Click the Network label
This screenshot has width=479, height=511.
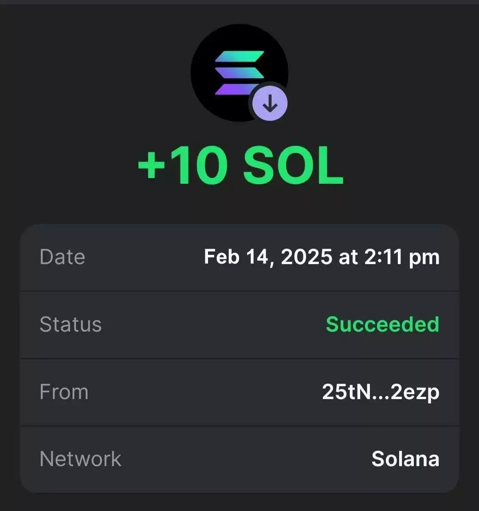(x=80, y=459)
